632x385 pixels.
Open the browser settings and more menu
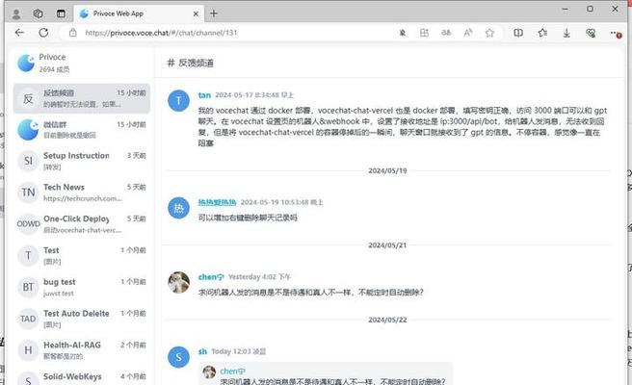click(x=615, y=34)
